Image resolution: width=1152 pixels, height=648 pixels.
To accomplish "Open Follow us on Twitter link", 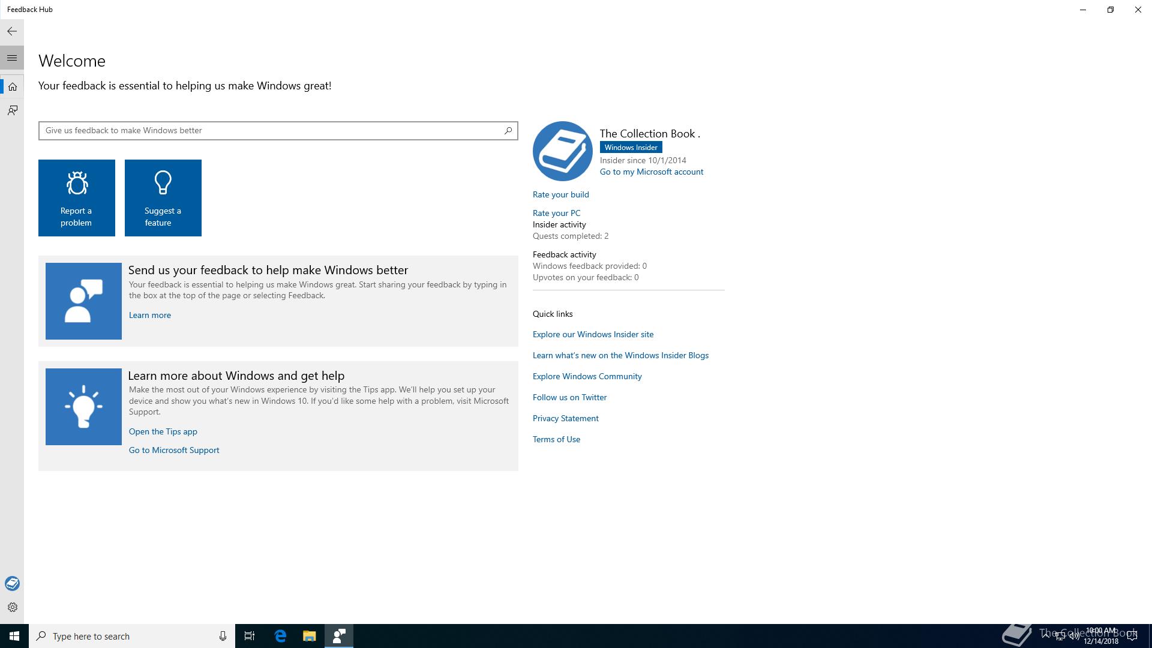I will 570,397.
